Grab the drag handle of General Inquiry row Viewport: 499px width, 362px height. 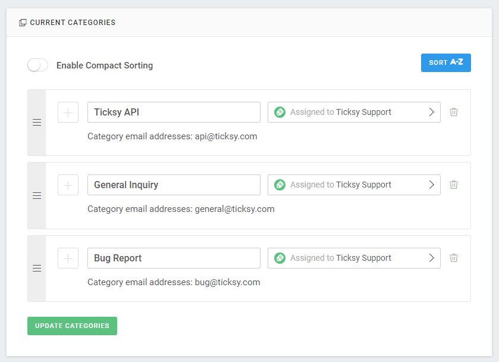(x=37, y=195)
